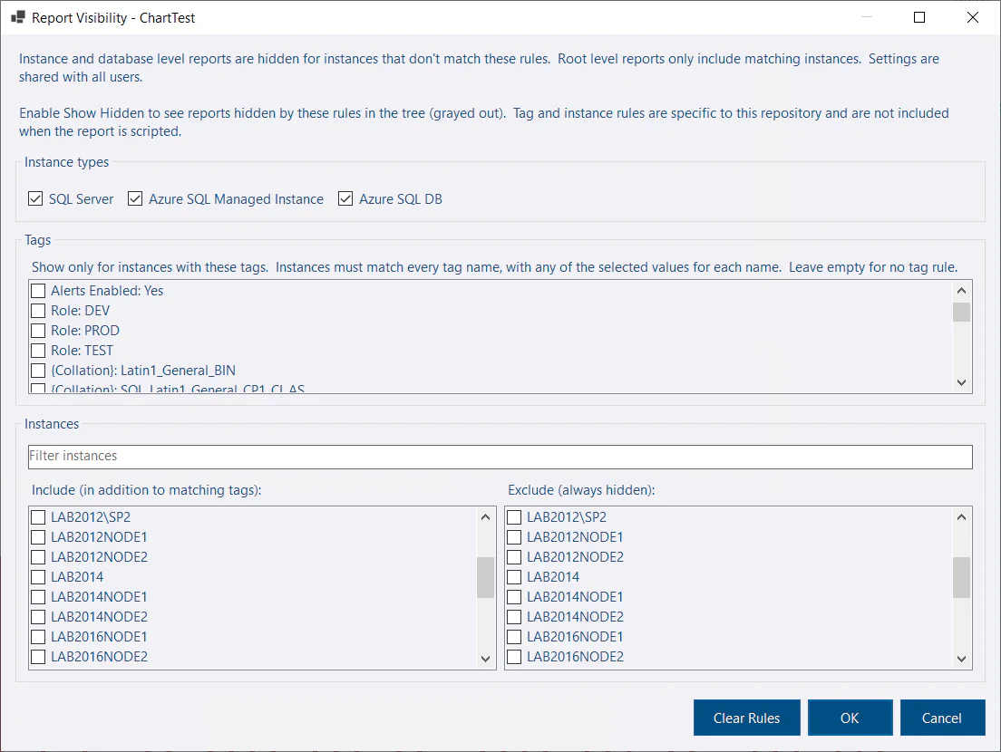Click the Clear Rules button

746,718
